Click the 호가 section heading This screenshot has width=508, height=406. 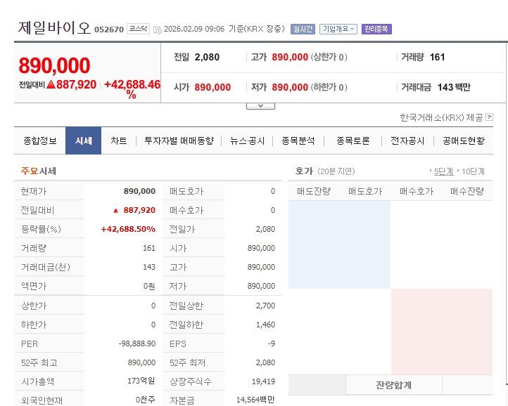304,171
